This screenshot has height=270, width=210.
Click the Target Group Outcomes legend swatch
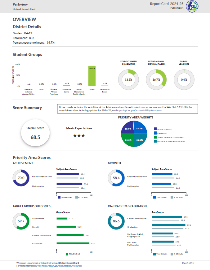(155, 137)
